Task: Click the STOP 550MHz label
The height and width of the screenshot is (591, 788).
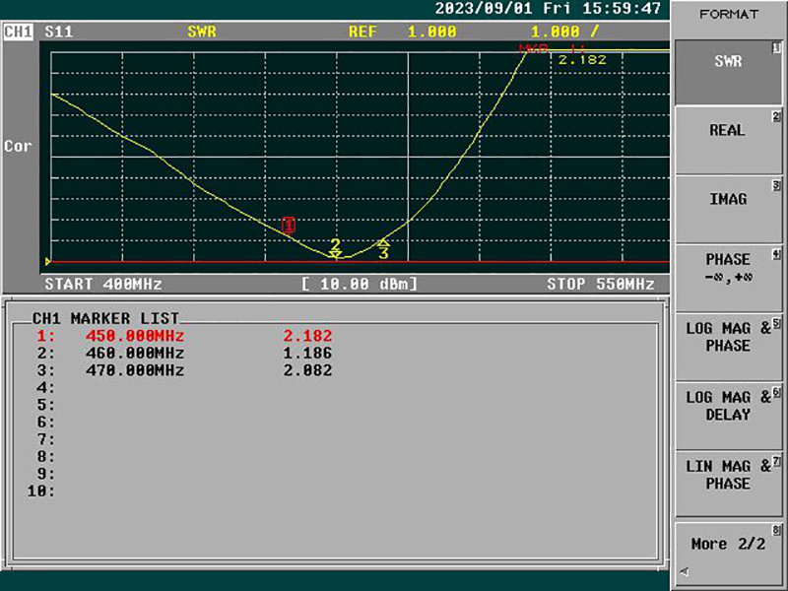Action: point(601,284)
